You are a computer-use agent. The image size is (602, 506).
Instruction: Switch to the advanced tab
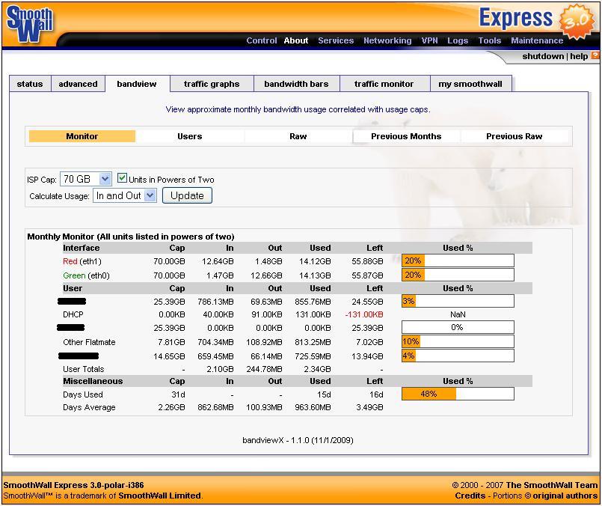click(78, 84)
